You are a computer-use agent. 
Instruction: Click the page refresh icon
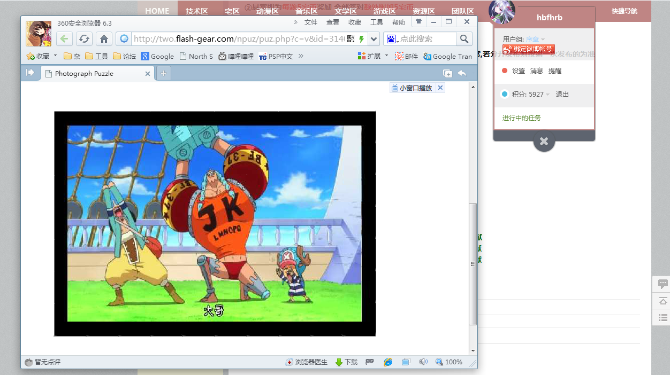[84, 39]
